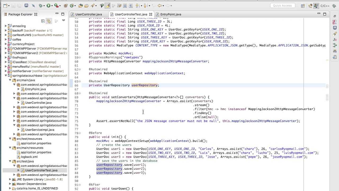Select the UserControllerTest.java editor tab
Image resolution: width=339 pixels, height=191 pixels.
click(x=131, y=14)
